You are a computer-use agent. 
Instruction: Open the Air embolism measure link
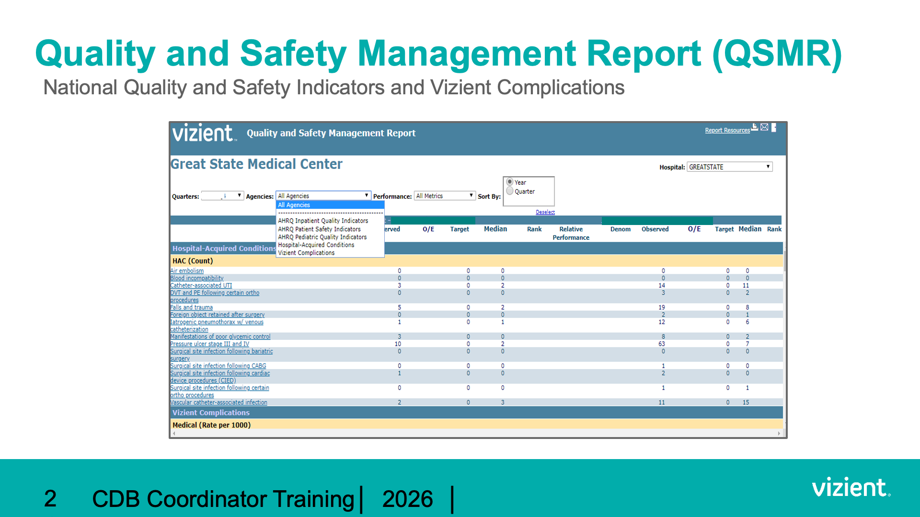tap(187, 271)
